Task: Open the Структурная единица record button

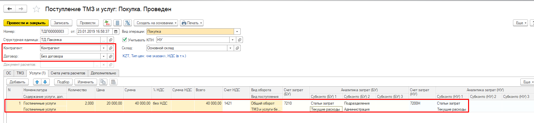Action: pos(110,40)
